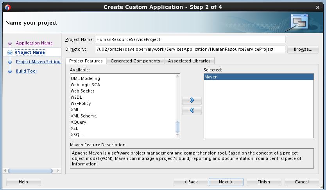The image size is (326, 190).
Task: Select WebLogic SCA in the Available list
Action: pos(85,85)
